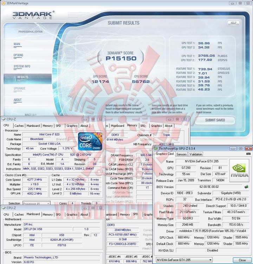Click the BIOS brand Phoenix Technologies, LTD
Screen dimensions: 253x264
point(61,257)
